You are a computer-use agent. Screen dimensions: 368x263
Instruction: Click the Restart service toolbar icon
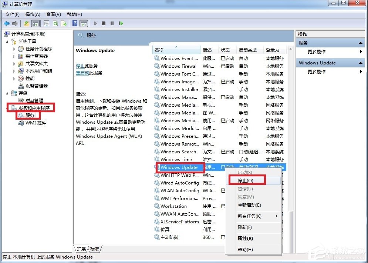click(x=120, y=23)
